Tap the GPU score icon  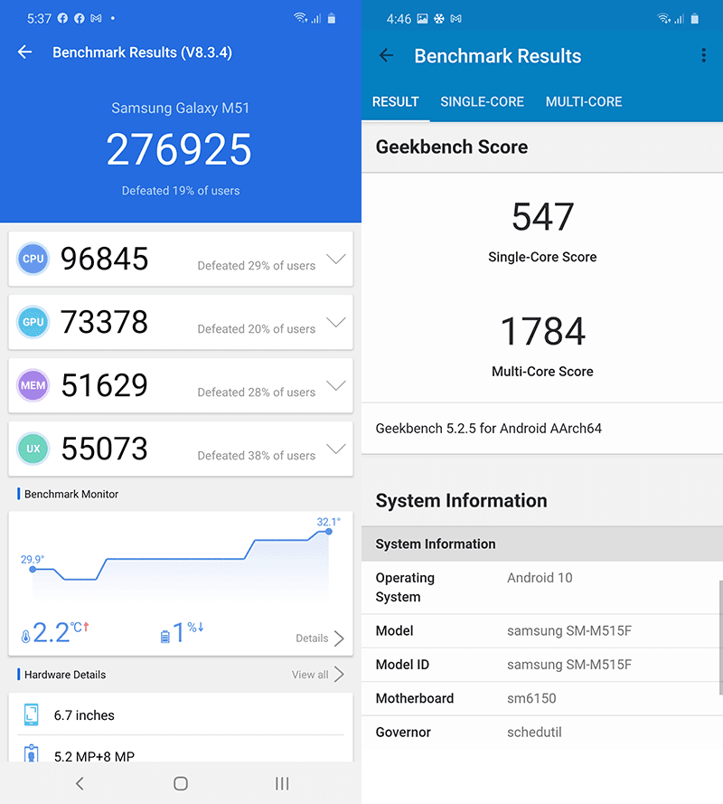pos(33,322)
